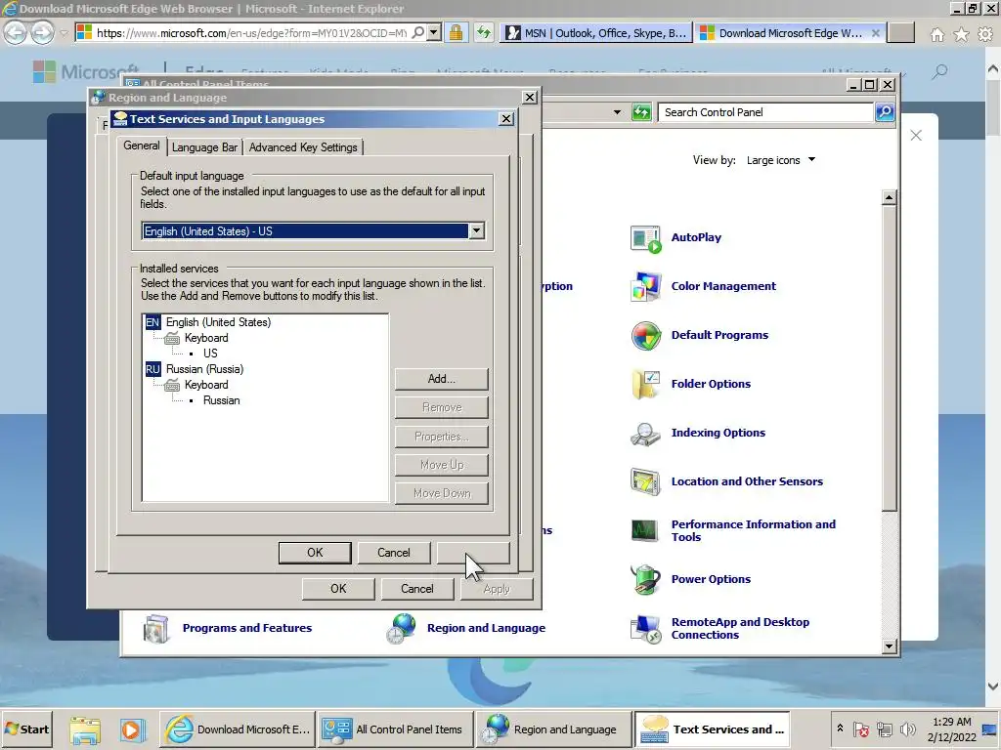Click the IE compatibility refresh icon
The height and width of the screenshot is (750, 1001).
click(x=484, y=32)
